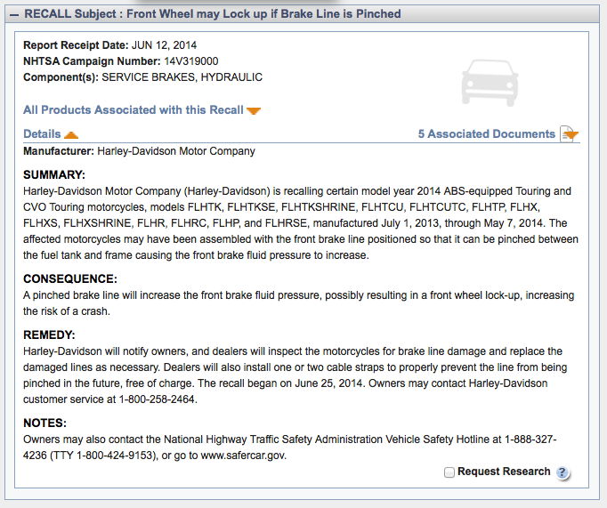Open the 5 Associated Documents link

coord(487,134)
